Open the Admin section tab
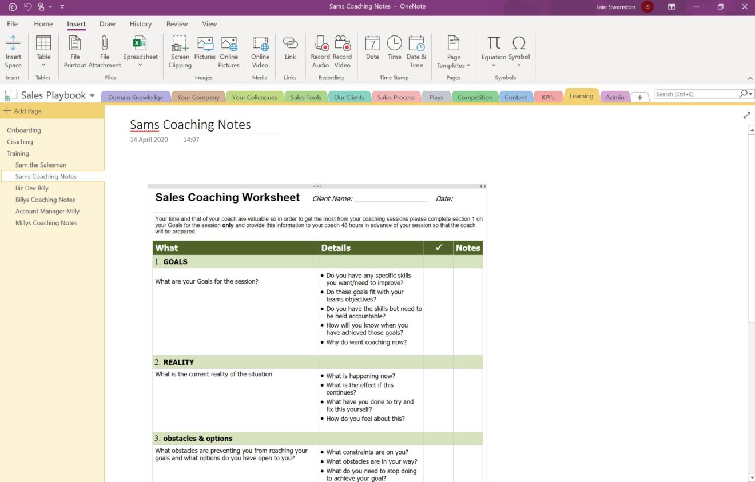 click(615, 97)
